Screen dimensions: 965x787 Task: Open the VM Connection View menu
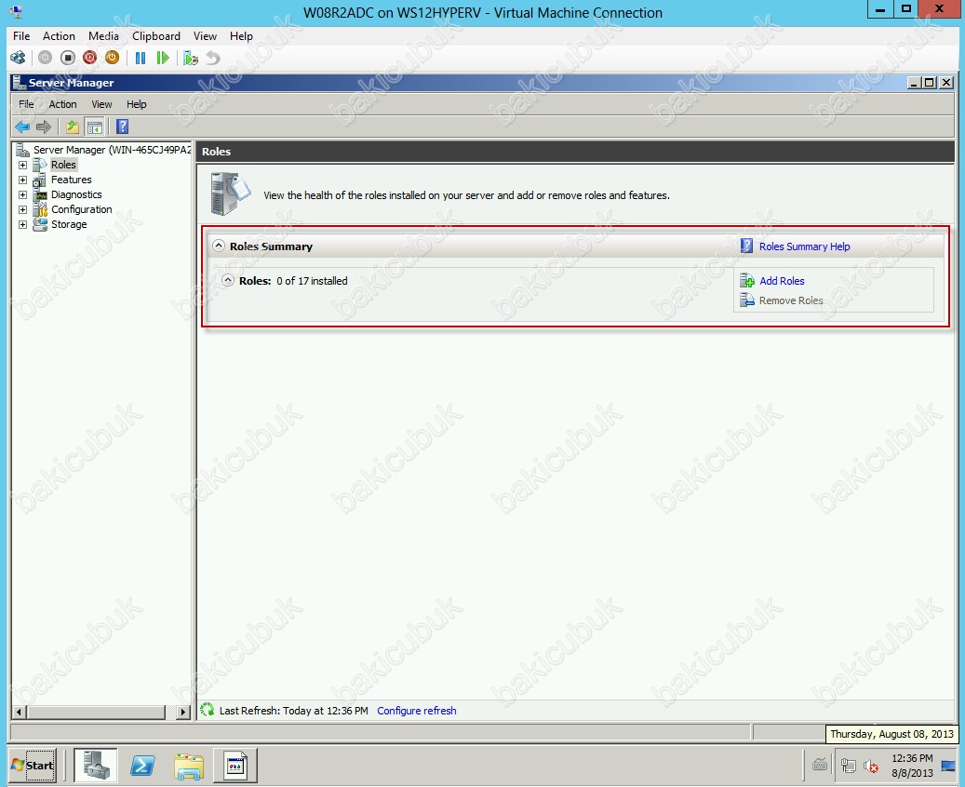[x=205, y=36]
